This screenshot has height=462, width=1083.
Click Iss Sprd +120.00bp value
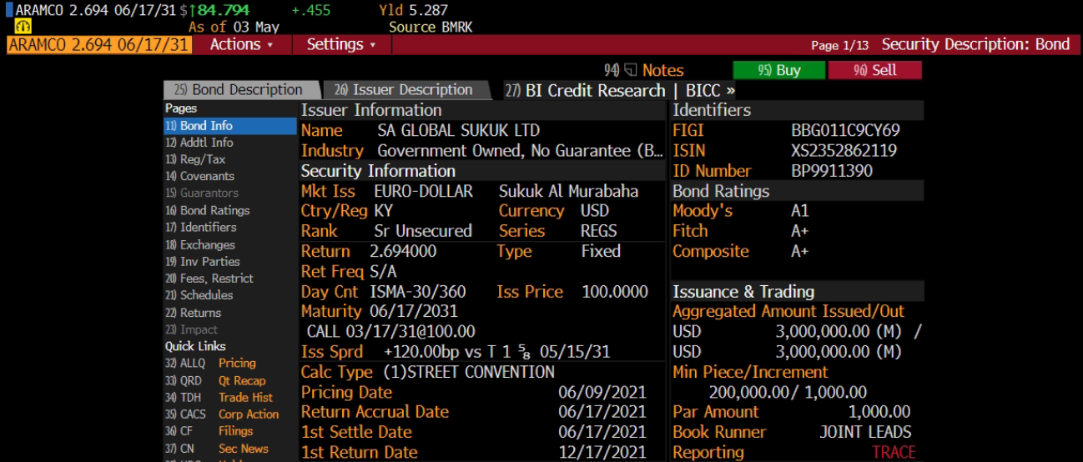[x=496, y=352]
